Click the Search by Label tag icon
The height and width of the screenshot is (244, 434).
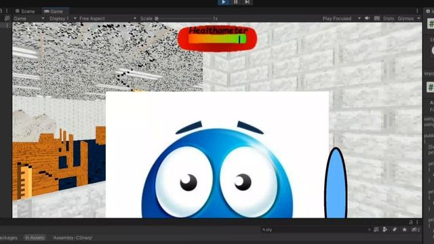click(395, 230)
